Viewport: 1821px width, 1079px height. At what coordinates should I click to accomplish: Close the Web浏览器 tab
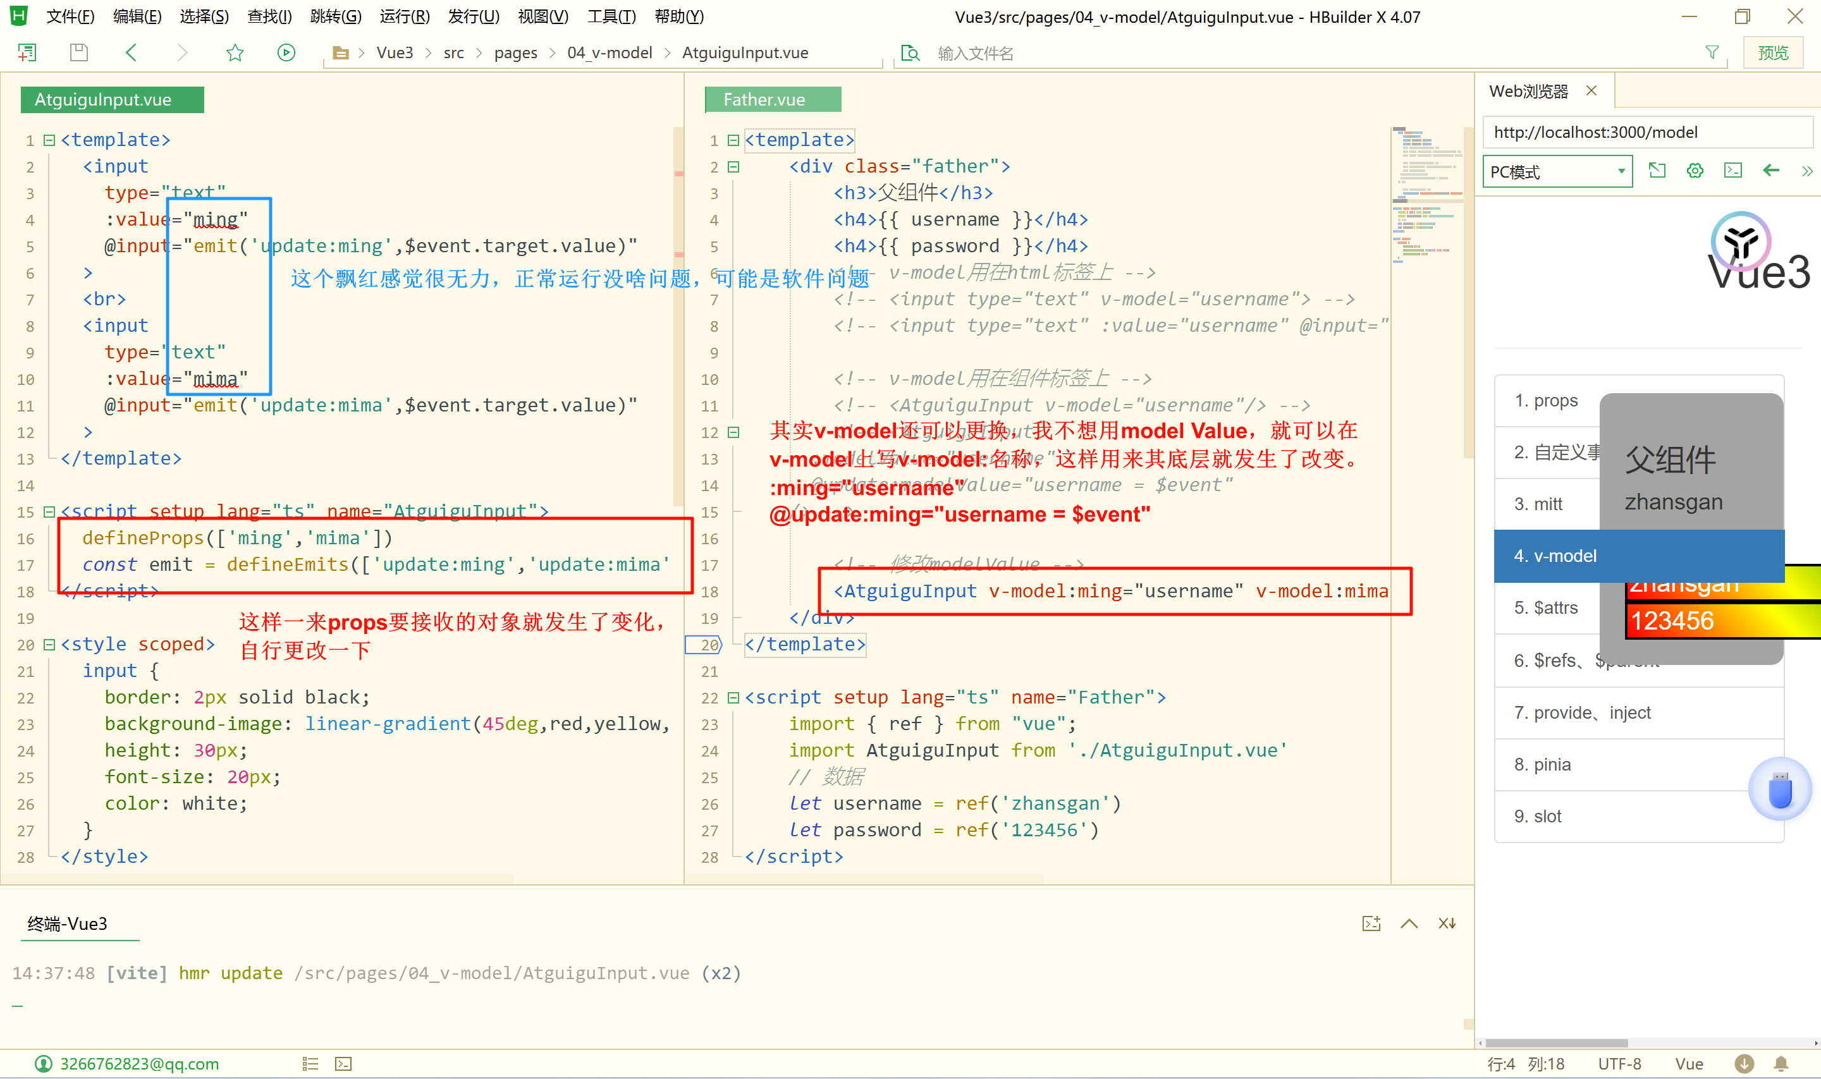[1591, 90]
